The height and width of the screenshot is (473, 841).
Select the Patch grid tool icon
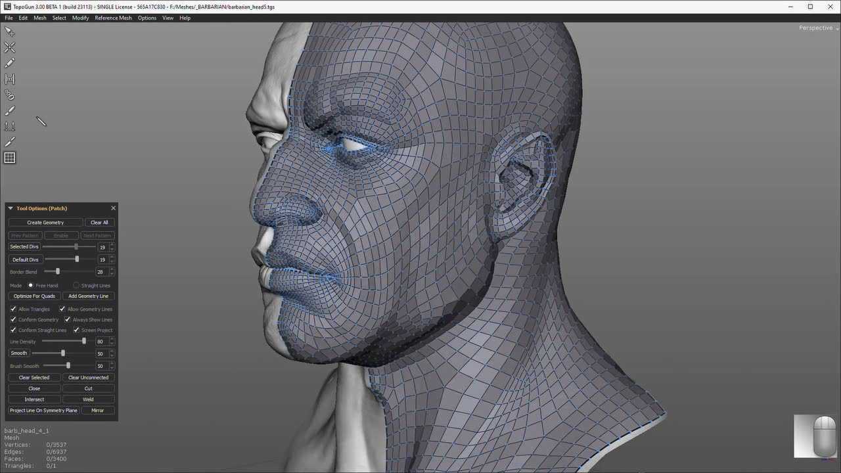(x=10, y=158)
